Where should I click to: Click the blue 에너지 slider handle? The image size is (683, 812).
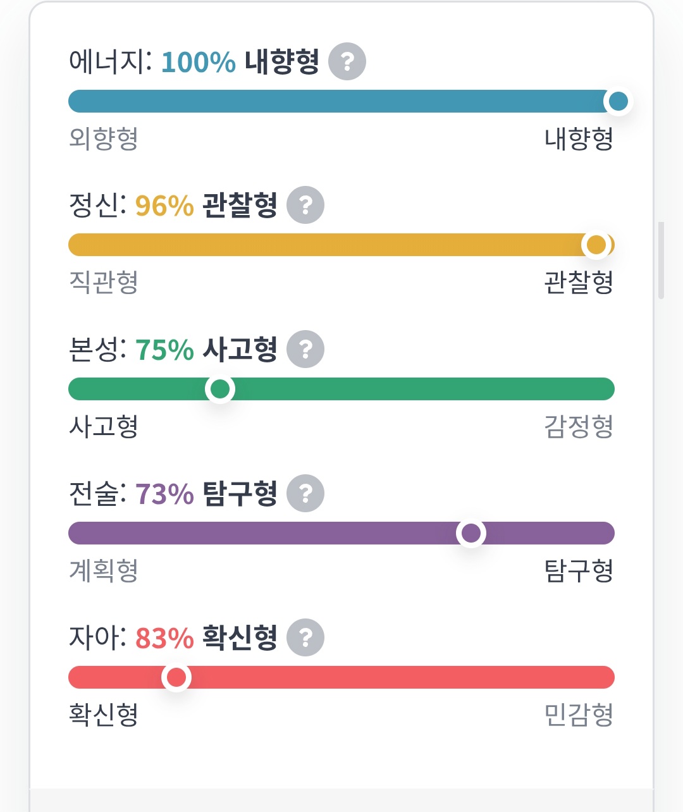(618, 101)
